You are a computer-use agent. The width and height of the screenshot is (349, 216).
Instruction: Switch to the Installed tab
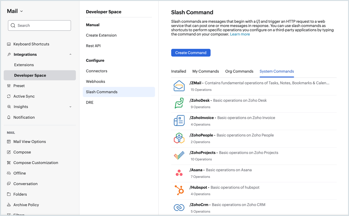point(178,71)
